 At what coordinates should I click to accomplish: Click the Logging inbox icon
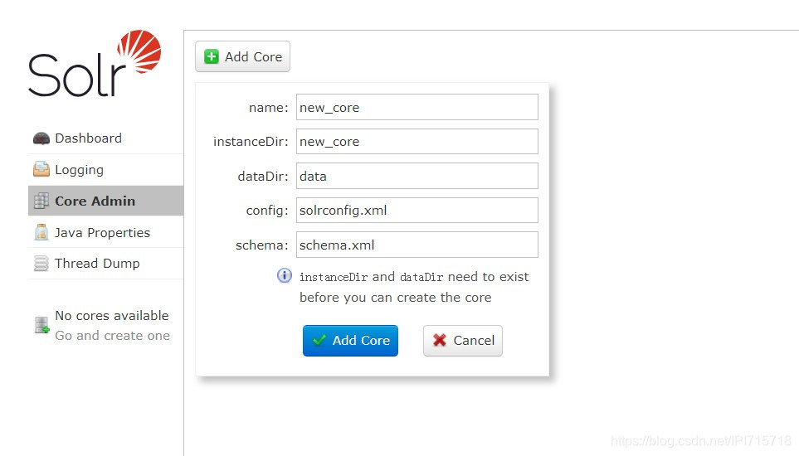coord(41,169)
